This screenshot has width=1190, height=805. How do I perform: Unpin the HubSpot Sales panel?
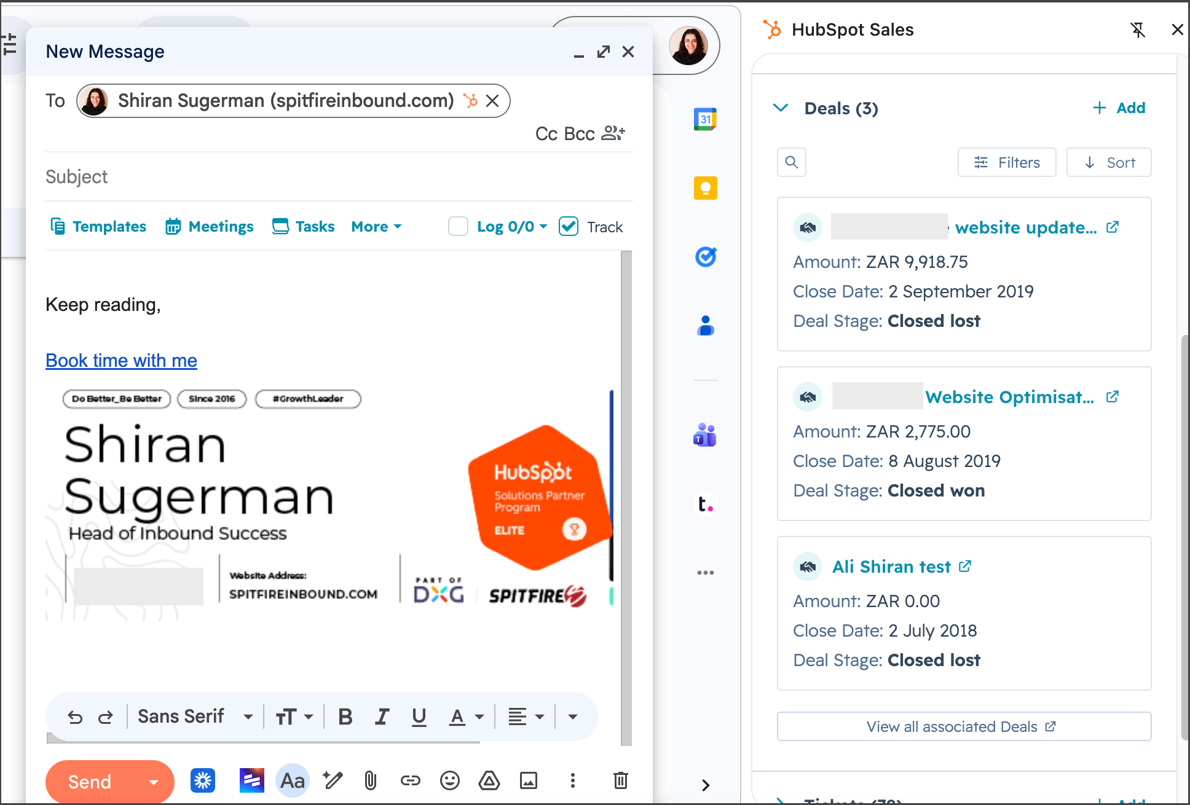point(1138,29)
